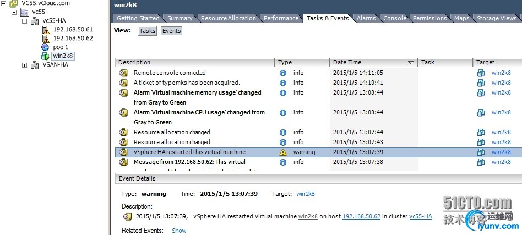
Task: Click event icon in Event Details description
Action: (128, 216)
